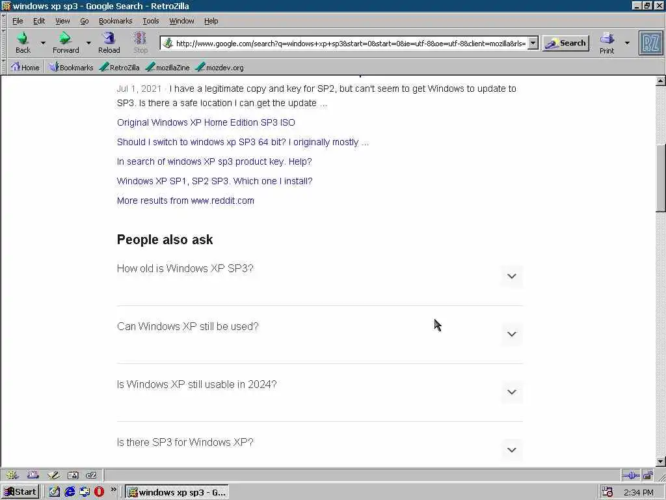Screen dimensions: 666x500
Task: Click the vertical scrollbar up arrow
Action: pyautogui.click(x=661, y=80)
